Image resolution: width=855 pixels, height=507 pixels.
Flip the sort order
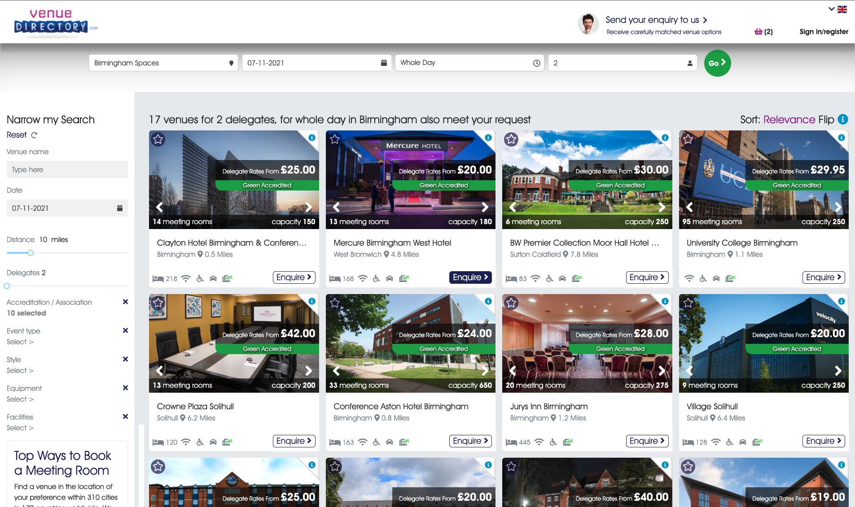(826, 120)
